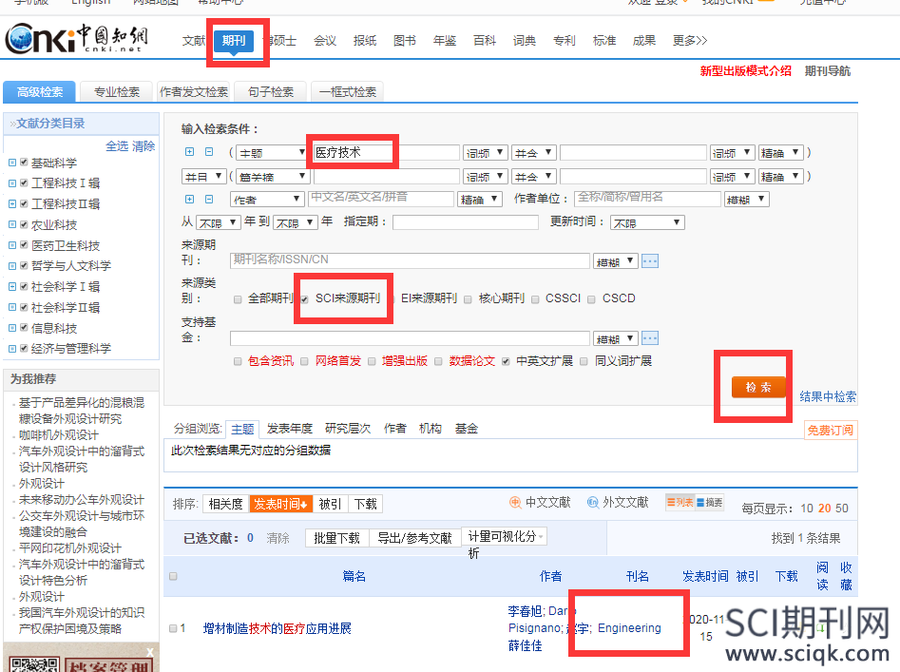Click the CNKI logo

click(x=78, y=38)
